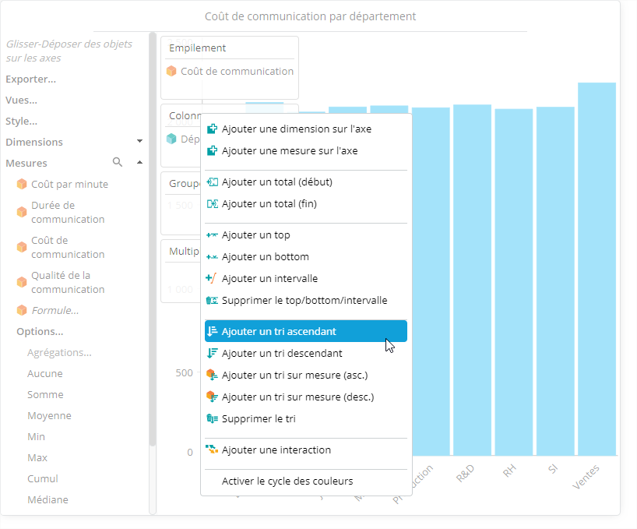Image resolution: width=637 pixels, height=529 pixels.
Task: Click the interval icon in context menu
Action: pos(212,279)
